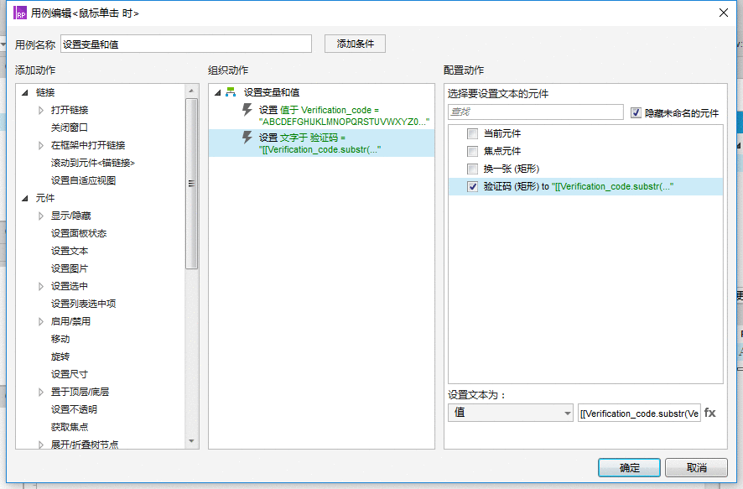Expand the 置于顶层/底层 node

tap(41, 392)
